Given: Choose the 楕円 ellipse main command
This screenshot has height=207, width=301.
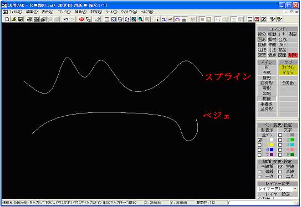Looking at the screenshot, I should tap(267, 78).
